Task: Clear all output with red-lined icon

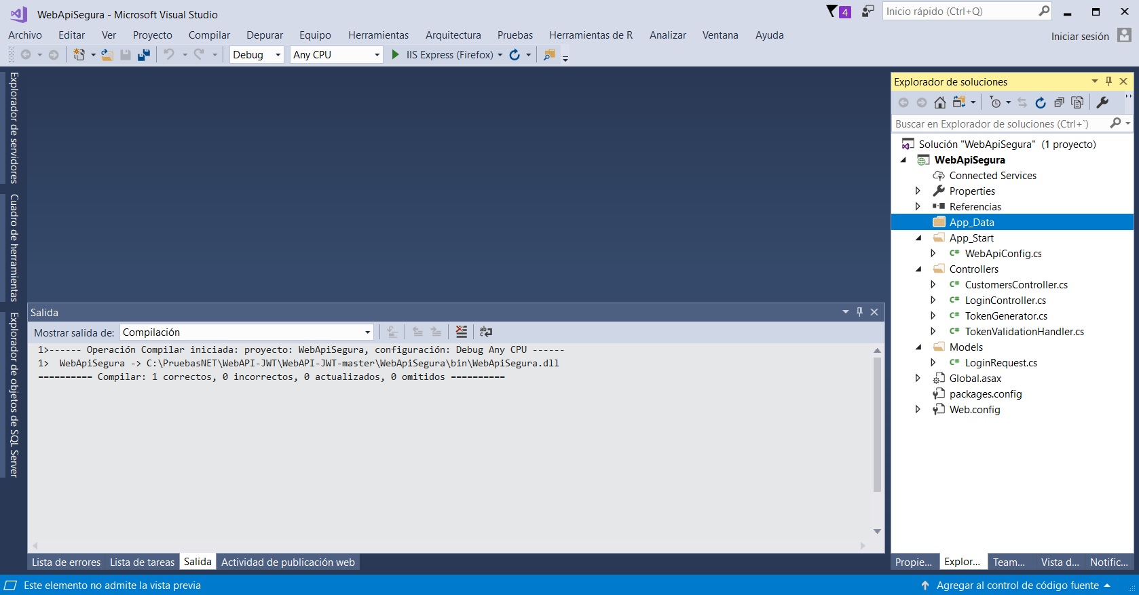Action: 462,332
